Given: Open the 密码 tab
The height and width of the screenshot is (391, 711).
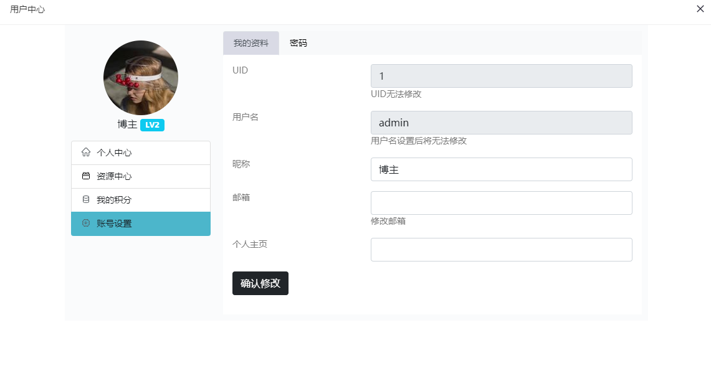Looking at the screenshot, I should click(x=298, y=43).
